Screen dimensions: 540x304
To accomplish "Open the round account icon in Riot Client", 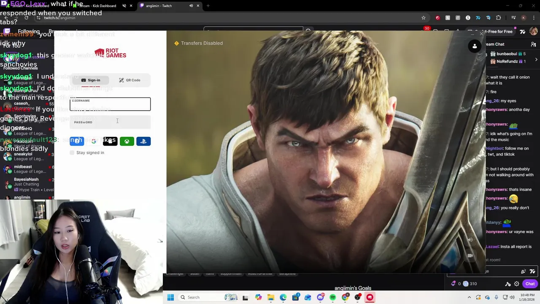I will [475, 46].
